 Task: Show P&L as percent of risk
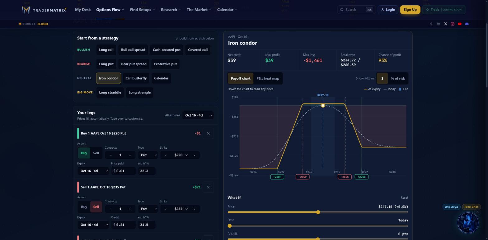coord(398,79)
